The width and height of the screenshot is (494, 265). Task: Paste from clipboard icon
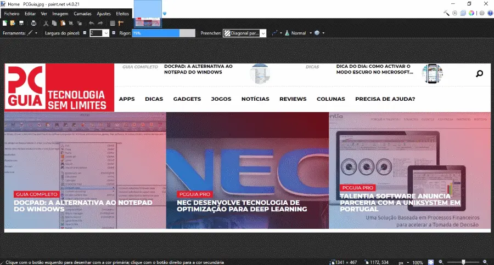click(63, 23)
